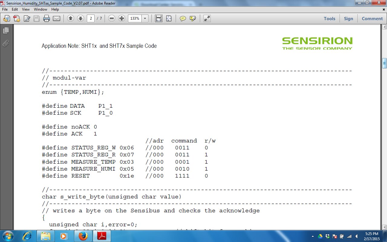Click the volume speaker tray icon
This screenshot has width=387, height=242.
click(x=357, y=236)
